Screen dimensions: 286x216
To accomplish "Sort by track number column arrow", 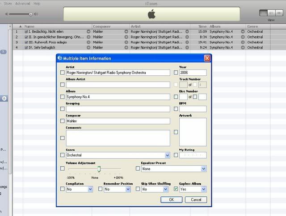I will coord(21,26).
